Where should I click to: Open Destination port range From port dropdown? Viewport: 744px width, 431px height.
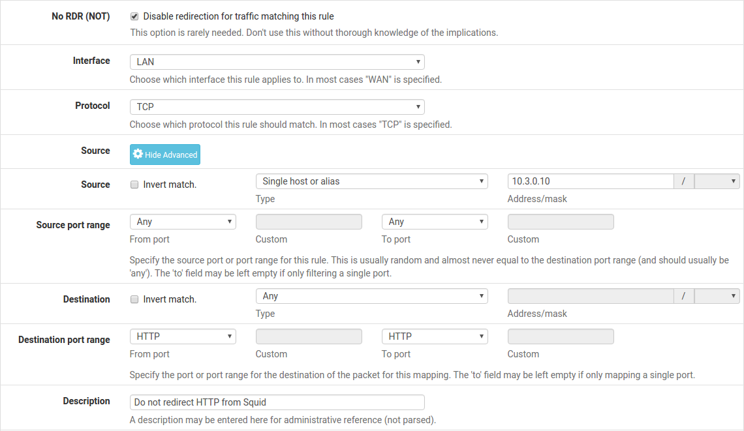click(183, 336)
